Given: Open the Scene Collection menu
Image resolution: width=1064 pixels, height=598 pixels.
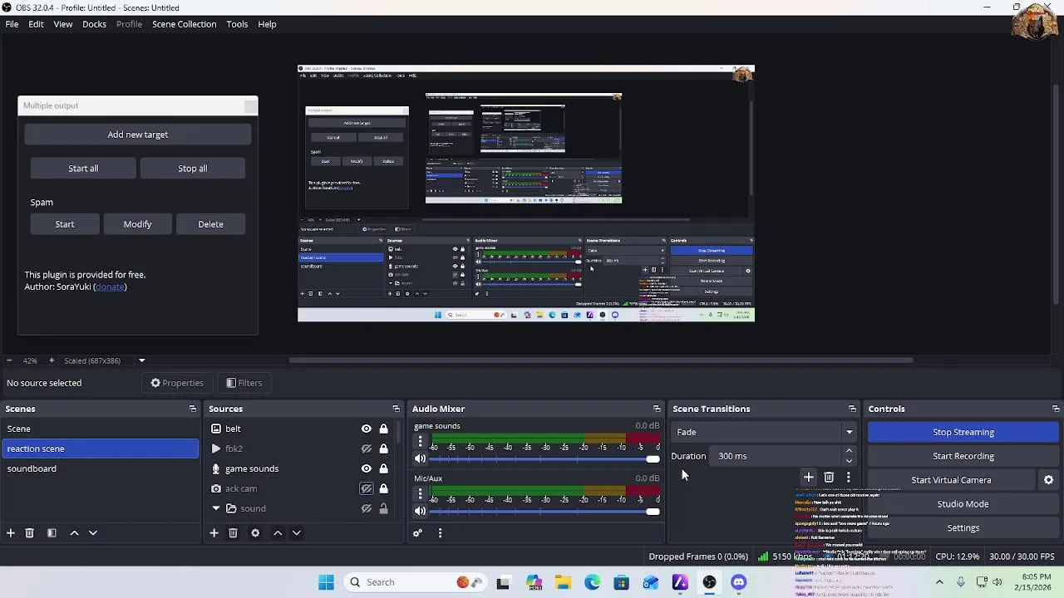Looking at the screenshot, I should pyautogui.click(x=184, y=24).
